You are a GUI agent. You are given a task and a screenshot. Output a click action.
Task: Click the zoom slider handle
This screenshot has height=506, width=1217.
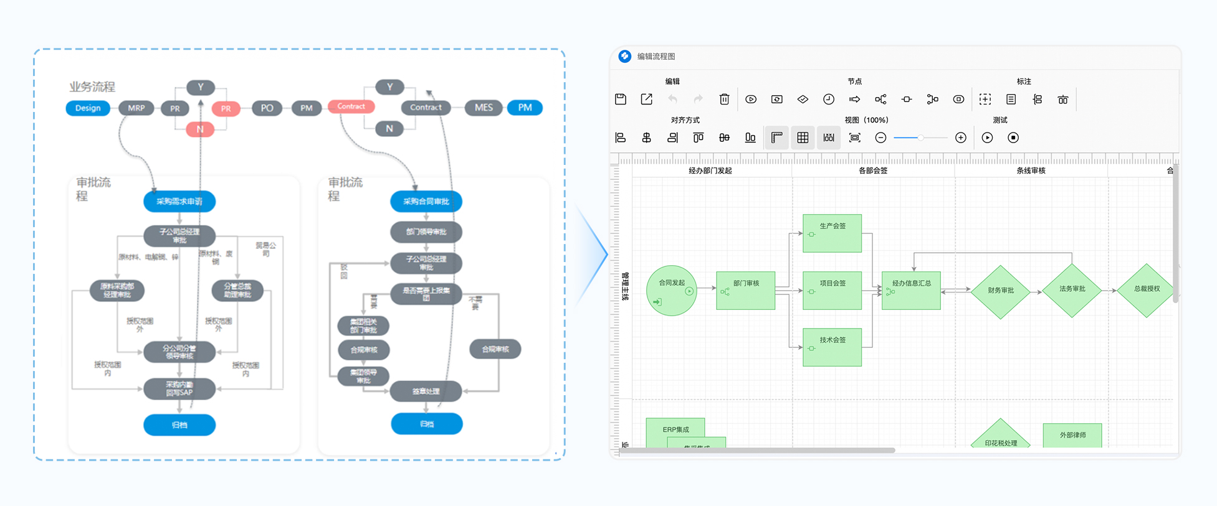(920, 138)
